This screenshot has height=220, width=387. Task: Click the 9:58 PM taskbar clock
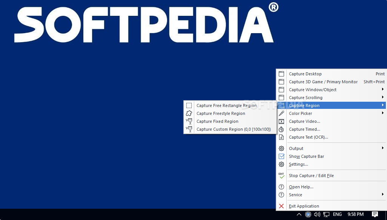tap(355, 214)
